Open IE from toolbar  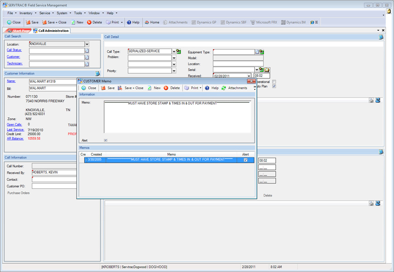(x=314, y=22)
